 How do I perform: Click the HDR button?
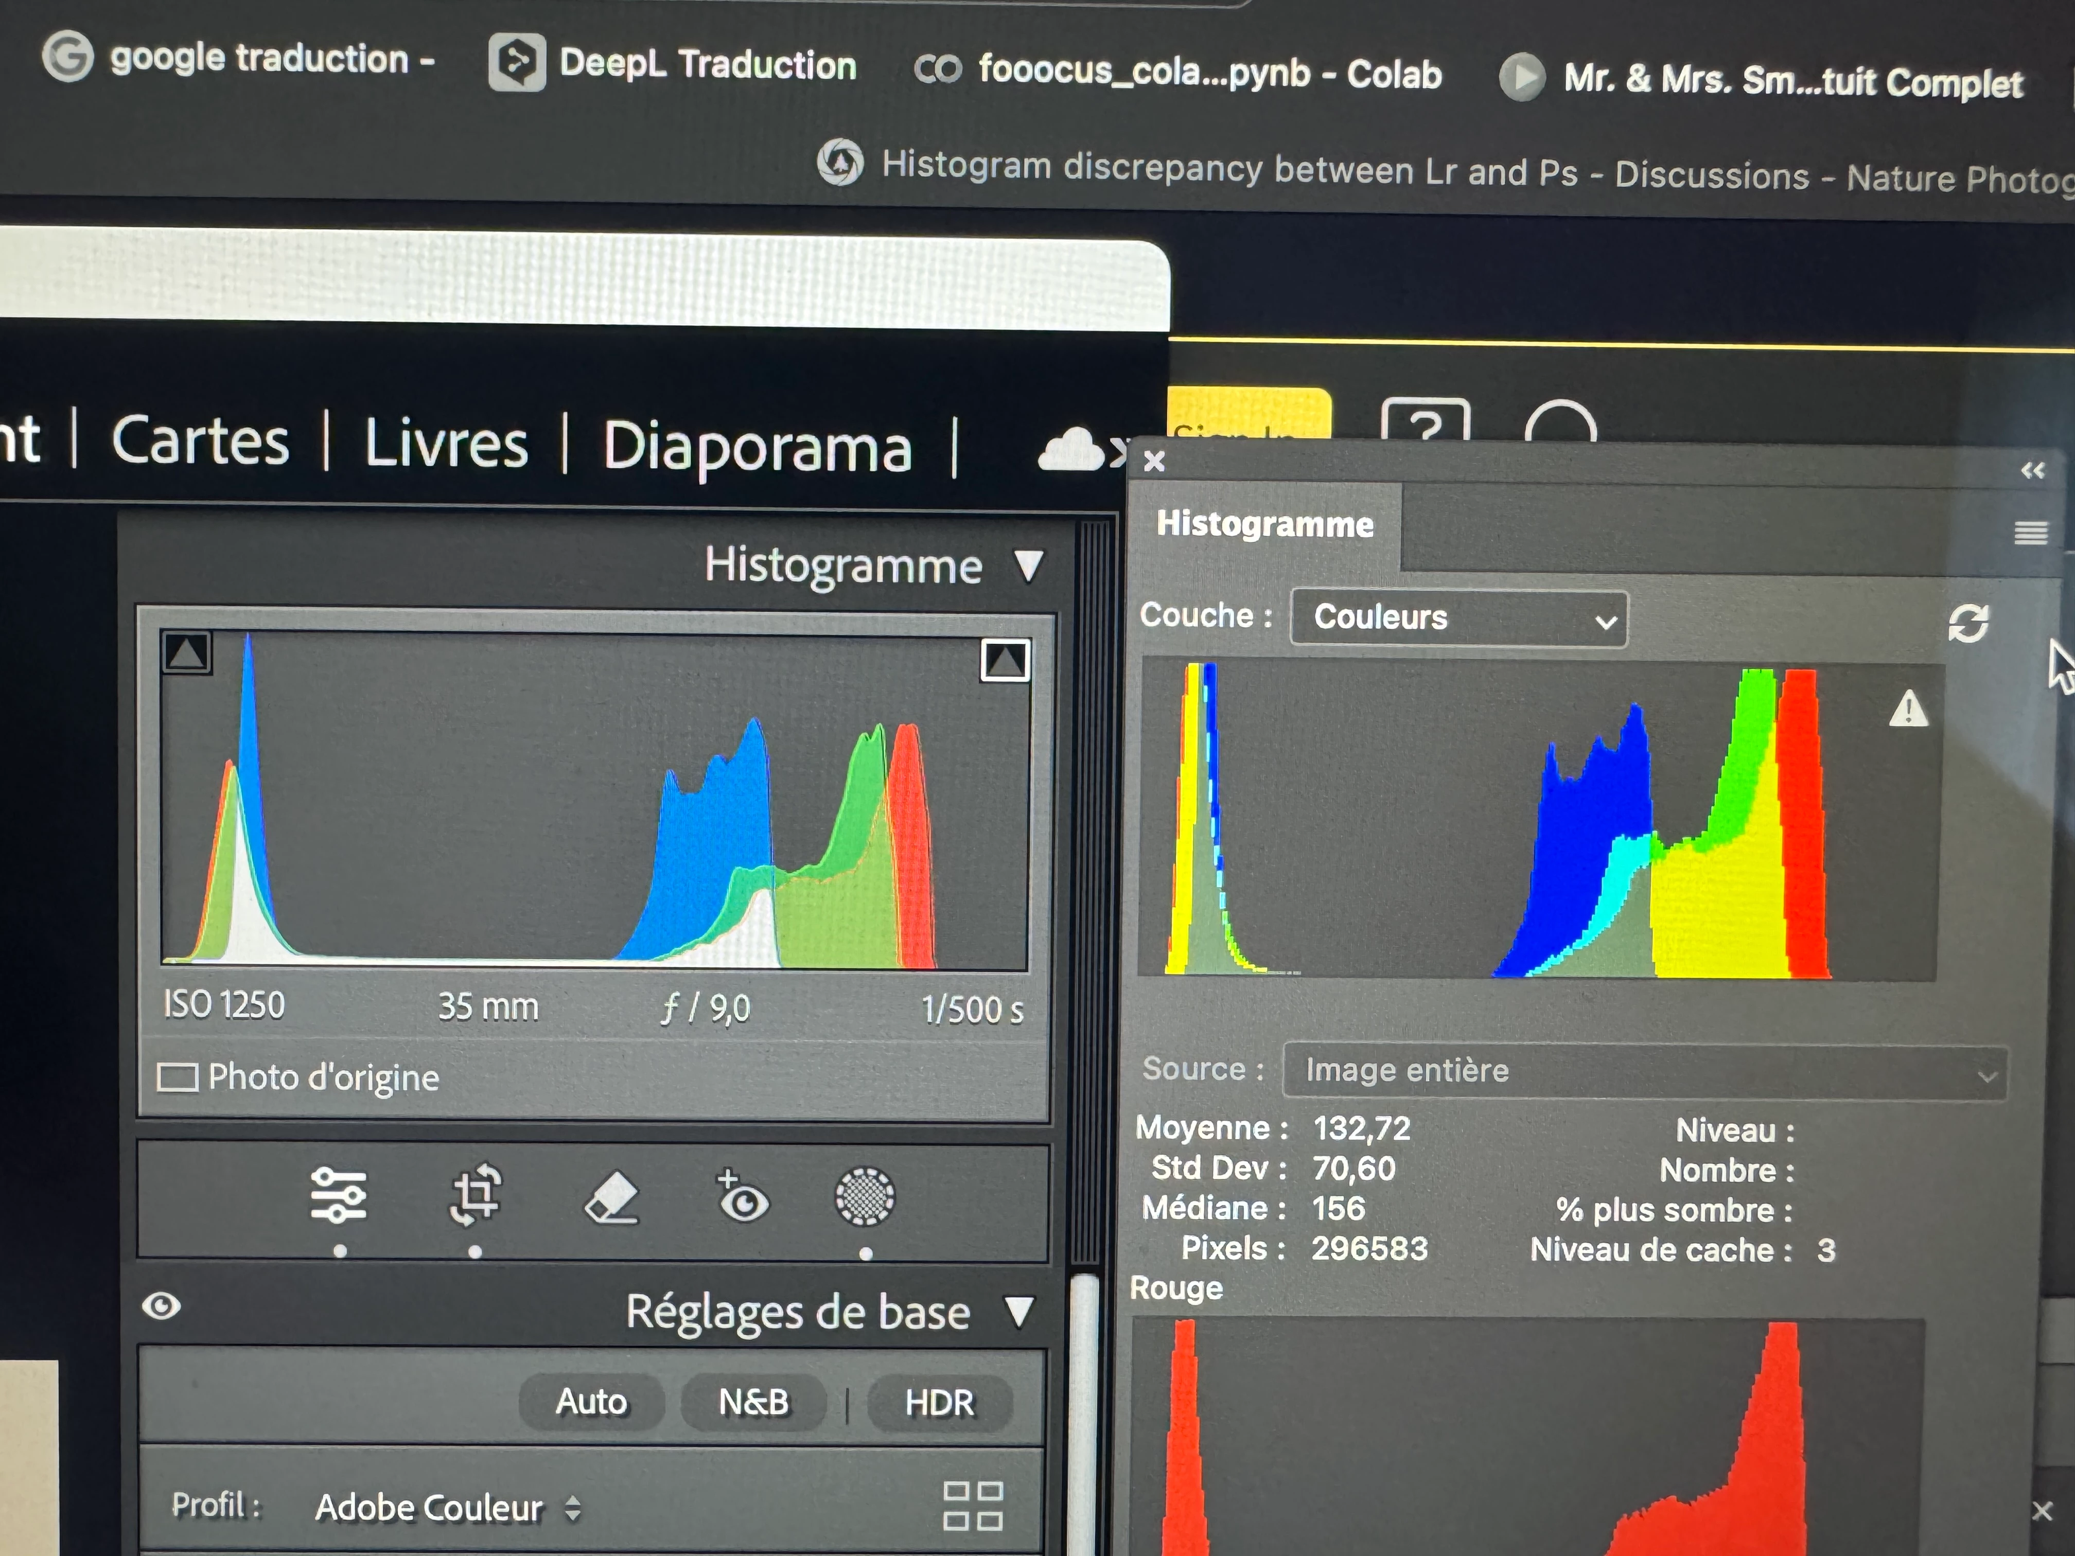tap(939, 1403)
